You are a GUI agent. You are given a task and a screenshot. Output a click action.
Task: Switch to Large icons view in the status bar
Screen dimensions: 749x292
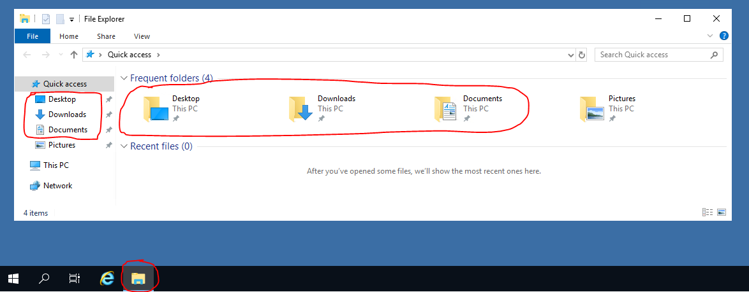coord(722,212)
